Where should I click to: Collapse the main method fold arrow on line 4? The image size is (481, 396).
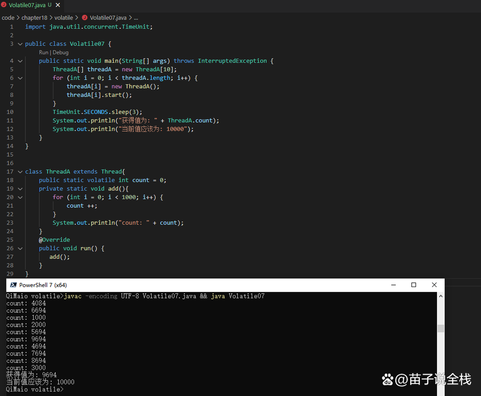click(20, 60)
